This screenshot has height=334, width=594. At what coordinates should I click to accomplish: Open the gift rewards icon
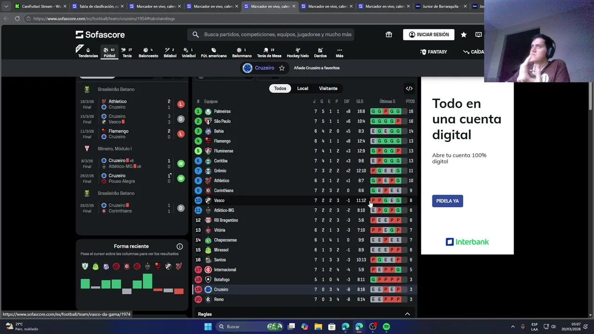[389, 34]
